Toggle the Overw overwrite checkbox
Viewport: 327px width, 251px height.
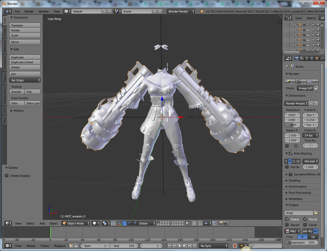point(287,219)
